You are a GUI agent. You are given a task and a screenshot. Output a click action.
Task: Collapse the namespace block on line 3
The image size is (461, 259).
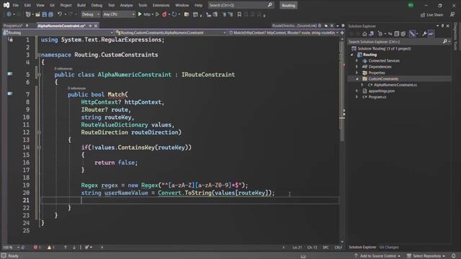point(39,55)
